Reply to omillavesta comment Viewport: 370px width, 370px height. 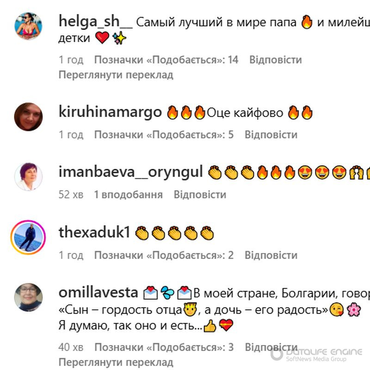coord(271,347)
